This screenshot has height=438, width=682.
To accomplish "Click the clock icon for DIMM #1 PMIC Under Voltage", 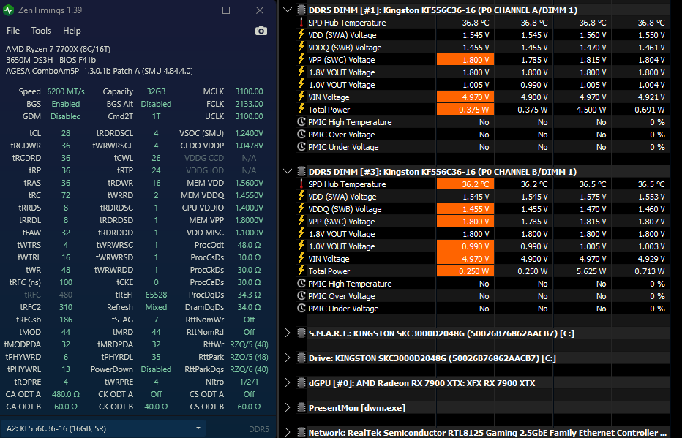I will [x=301, y=146].
